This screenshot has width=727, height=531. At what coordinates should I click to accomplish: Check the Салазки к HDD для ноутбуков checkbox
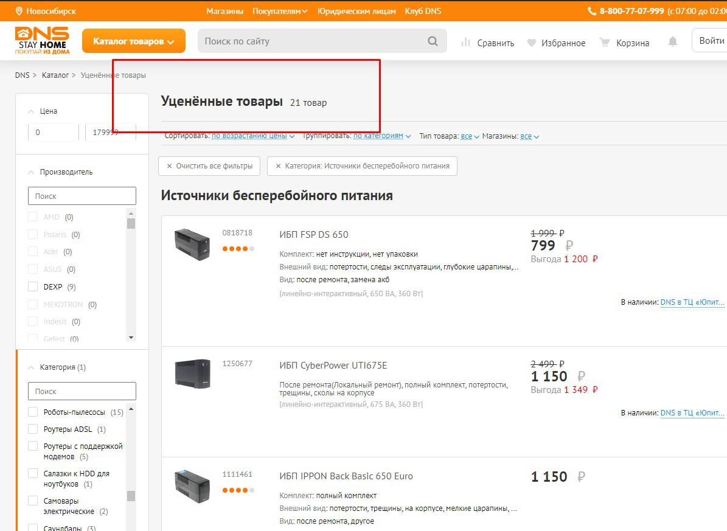(x=33, y=473)
